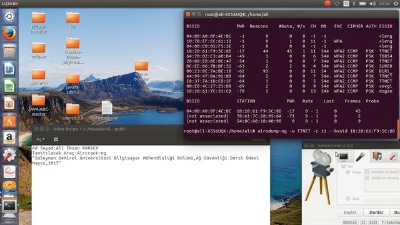
Task: Click station address 54:8C:A0:18:40:98
Action: [x=259, y=121]
